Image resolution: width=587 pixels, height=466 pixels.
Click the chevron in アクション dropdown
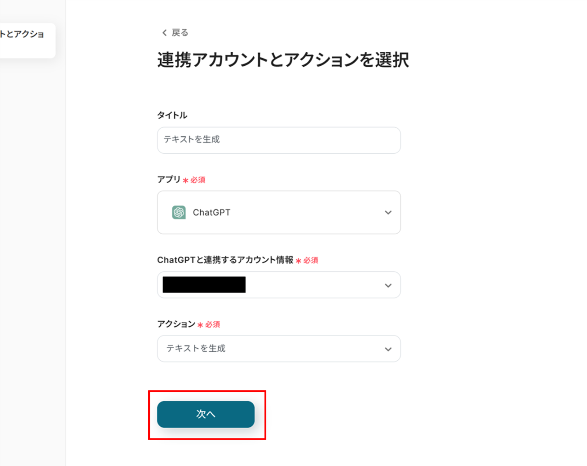tap(388, 349)
